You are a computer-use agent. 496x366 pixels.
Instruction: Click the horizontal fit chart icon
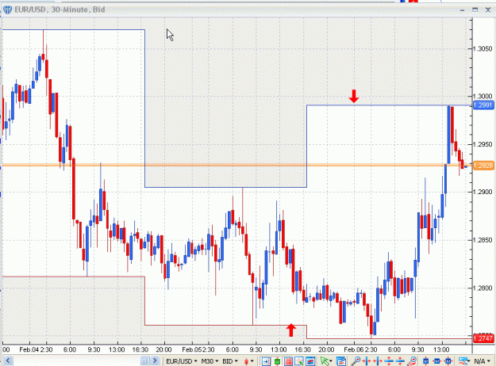436,361
